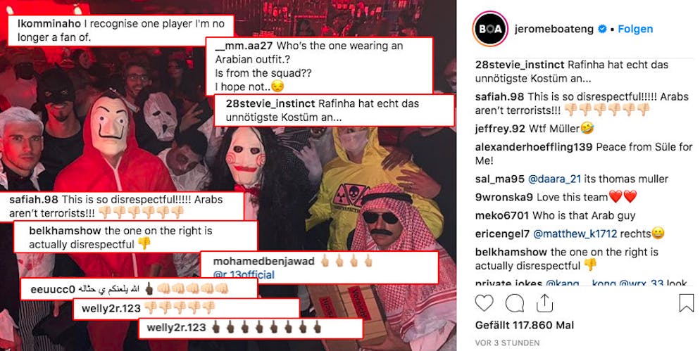Share the post using the share icon
The width and height of the screenshot is (700, 351).
click(544, 303)
